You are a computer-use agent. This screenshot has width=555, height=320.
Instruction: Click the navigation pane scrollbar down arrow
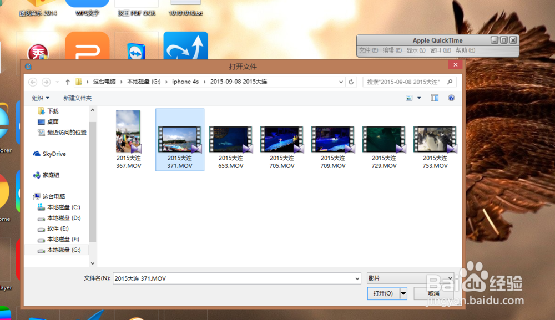tap(92, 263)
